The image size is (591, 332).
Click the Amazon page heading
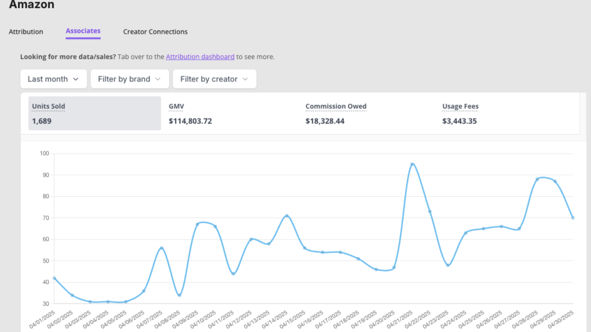pyautogui.click(x=32, y=4)
